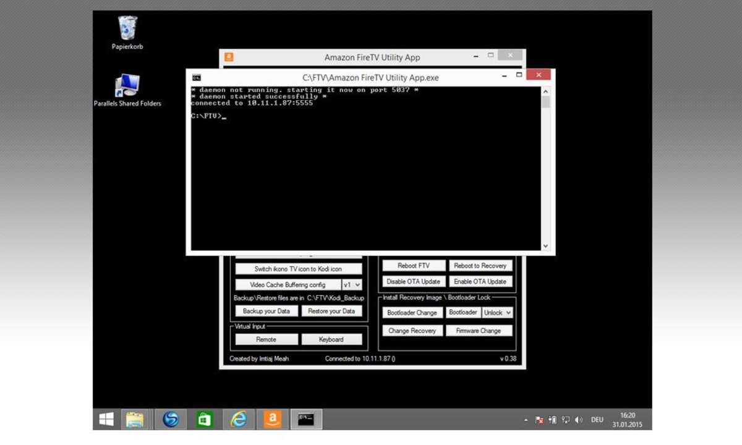Open the blue swirl taskbar application

point(171,420)
